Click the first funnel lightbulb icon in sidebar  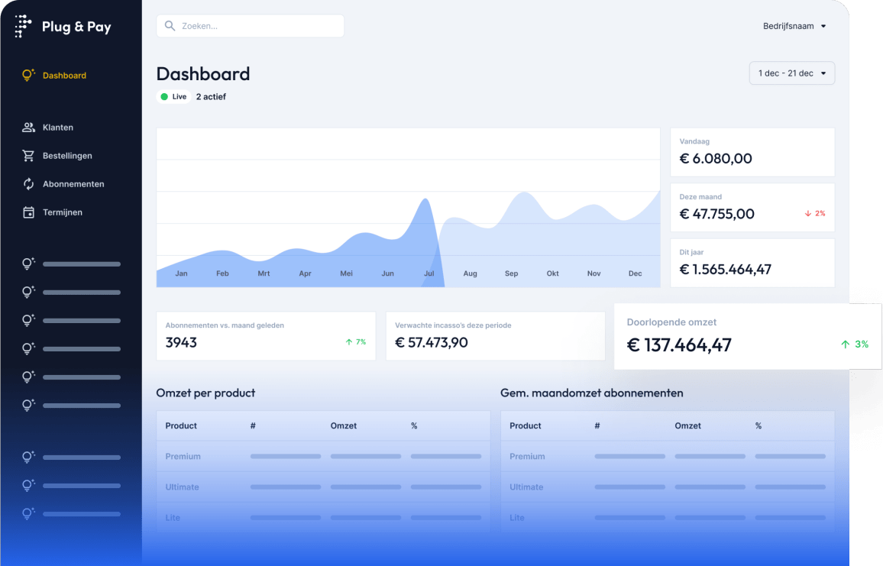click(x=27, y=263)
